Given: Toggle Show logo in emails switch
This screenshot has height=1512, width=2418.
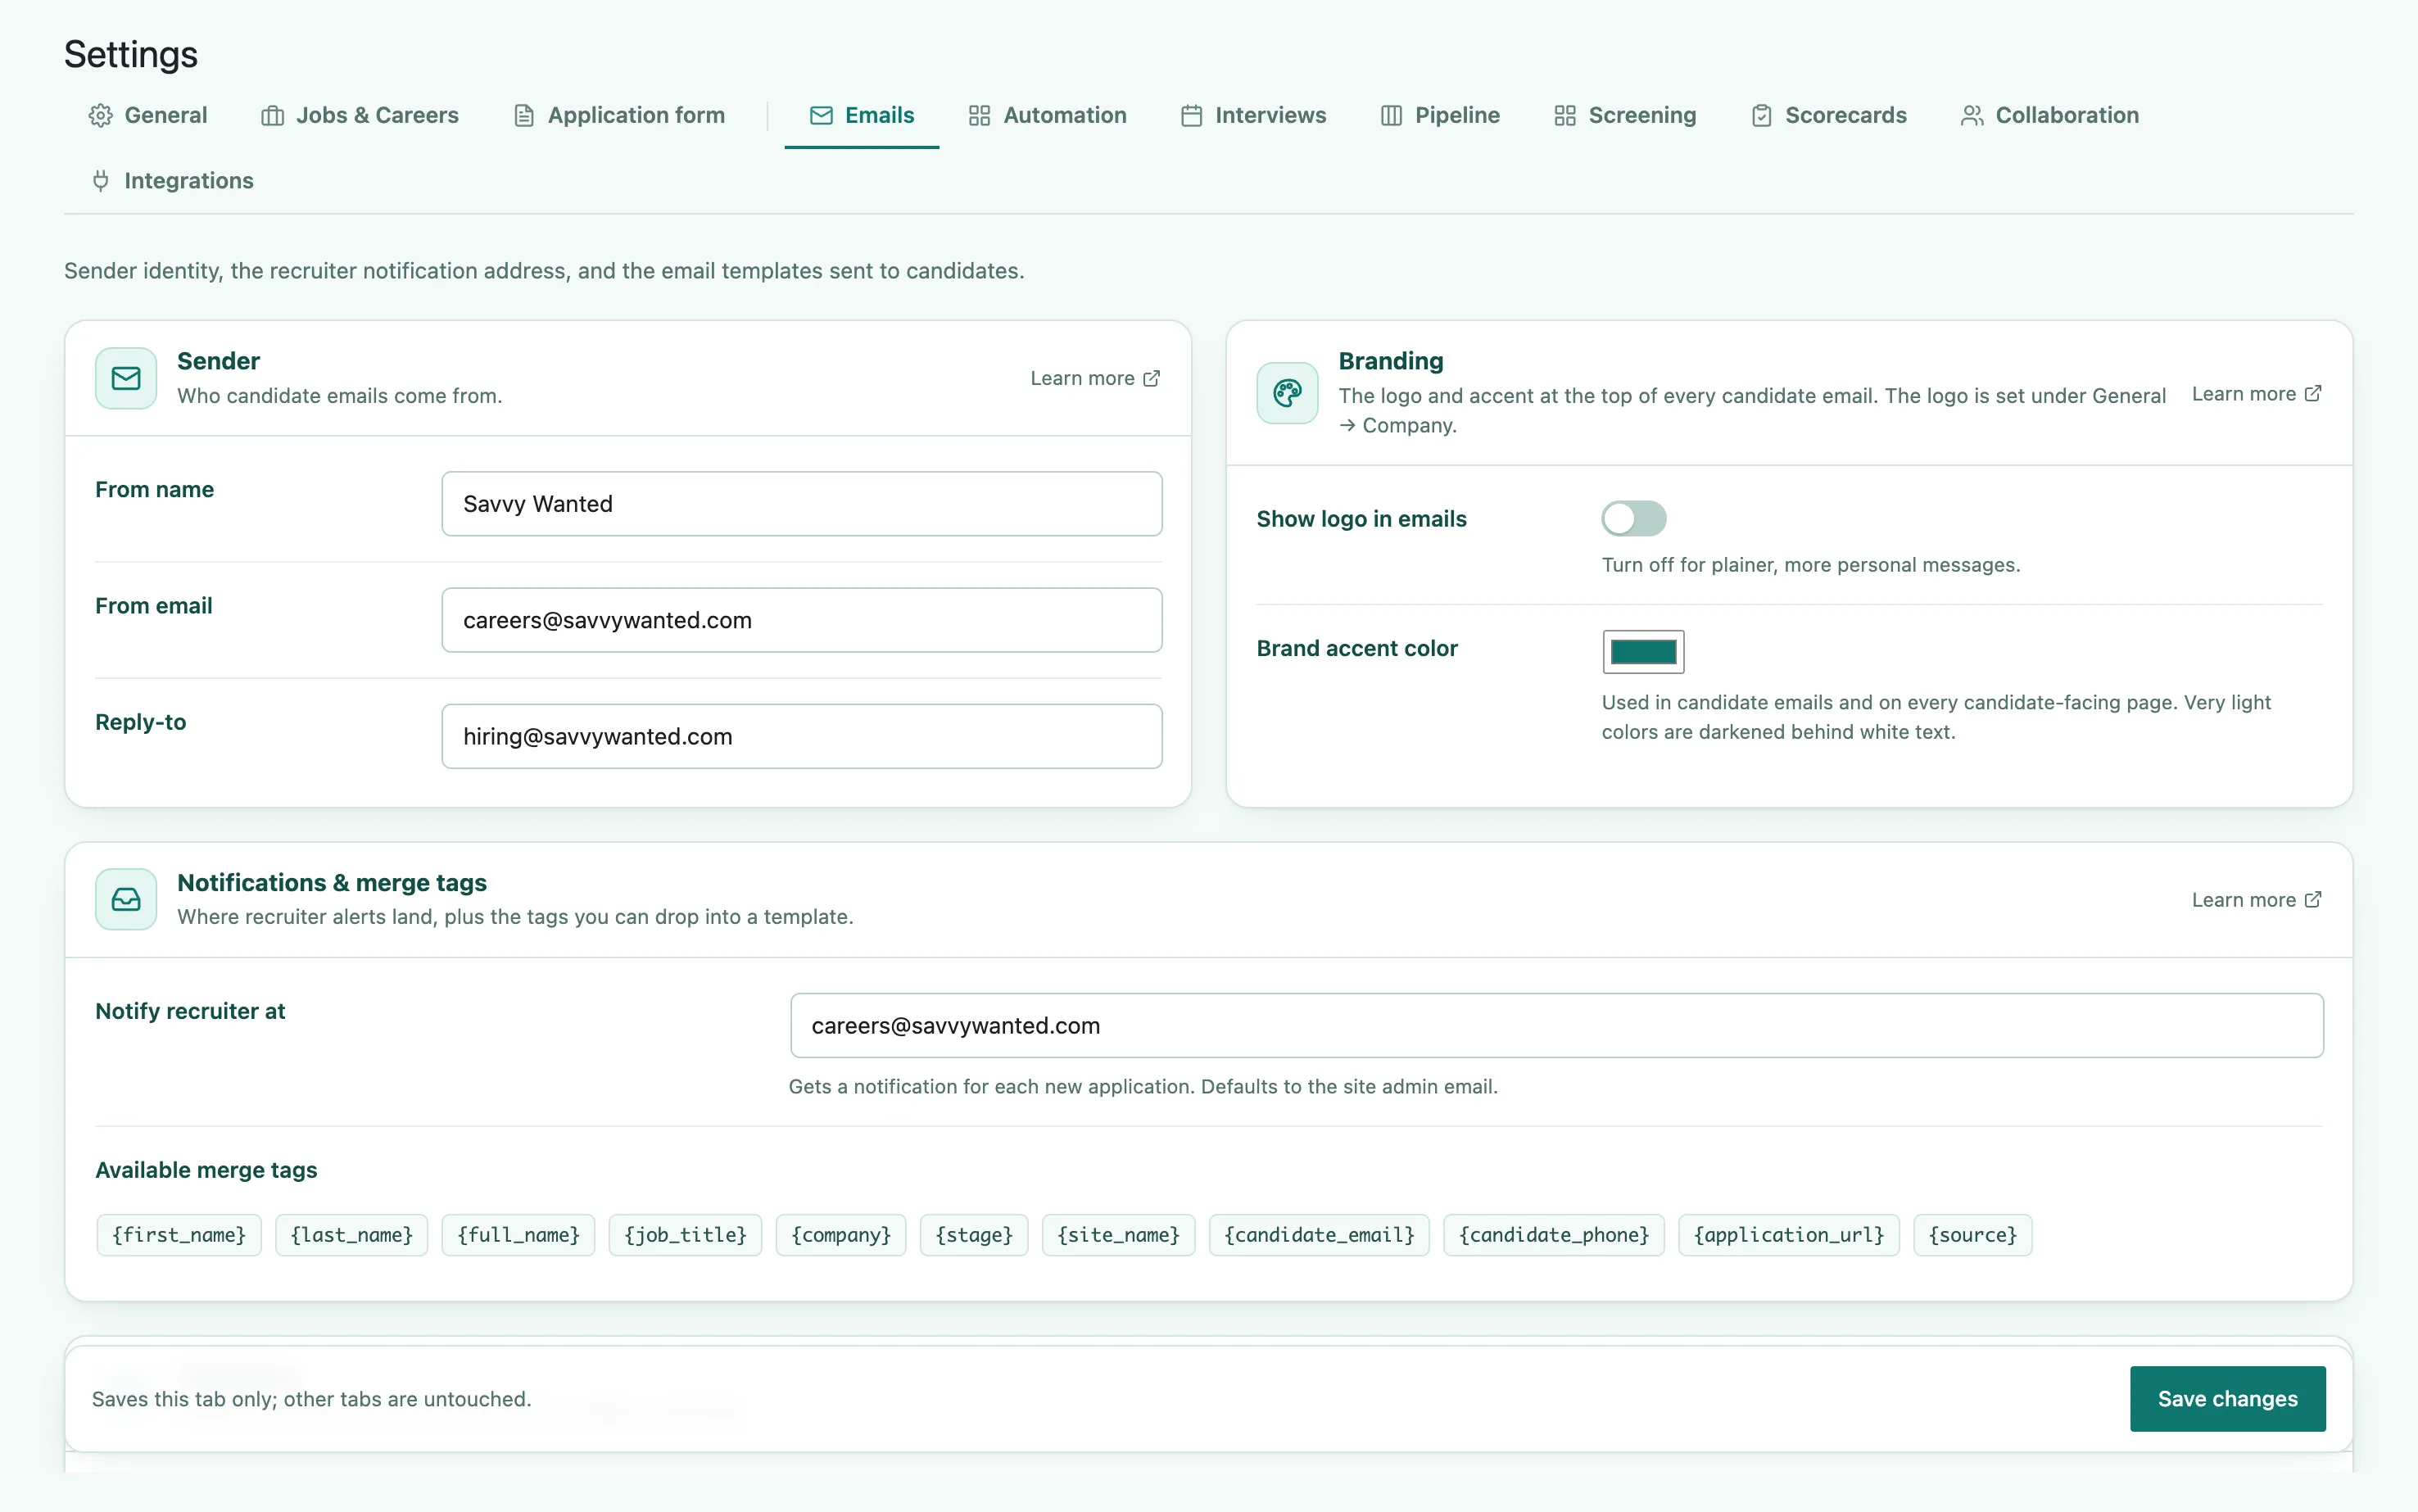Looking at the screenshot, I should coord(1633,518).
